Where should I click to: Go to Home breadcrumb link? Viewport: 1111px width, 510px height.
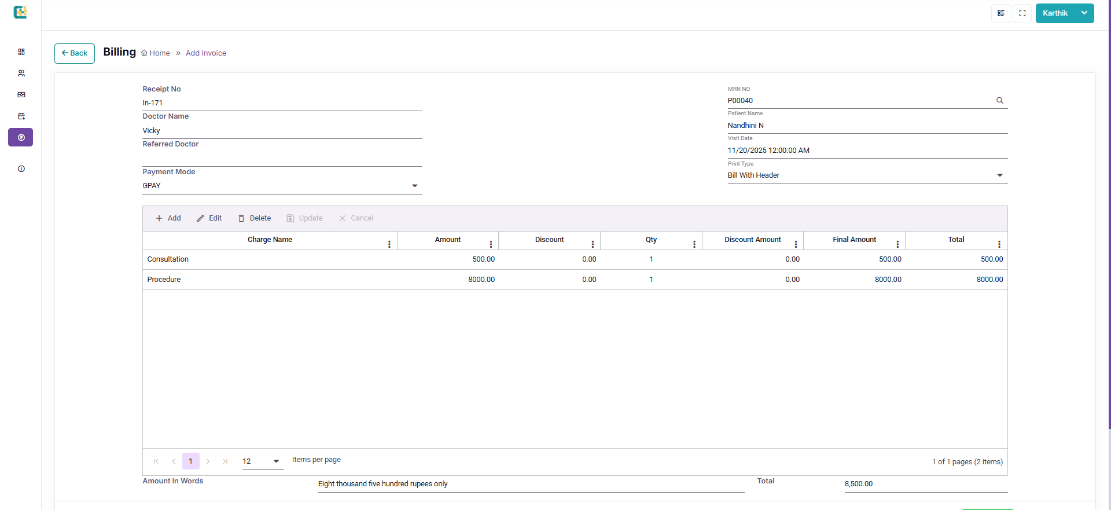[x=156, y=53]
